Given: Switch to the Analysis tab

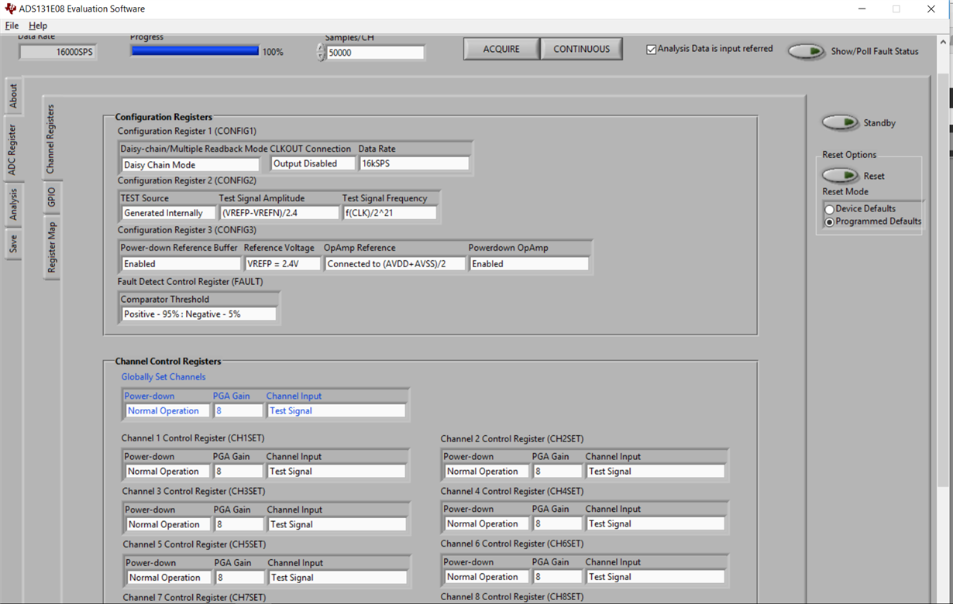Looking at the screenshot, I should [13, 204].
